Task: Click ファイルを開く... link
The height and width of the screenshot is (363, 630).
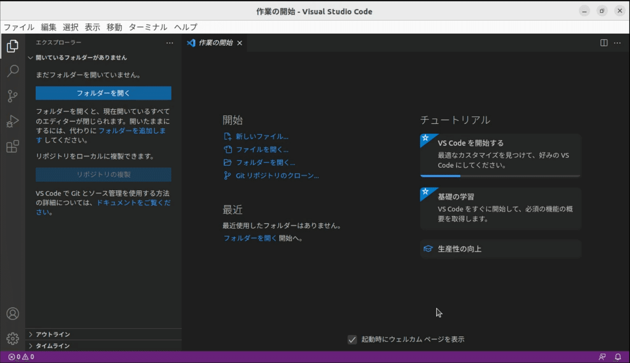Action: pos(262,150)
